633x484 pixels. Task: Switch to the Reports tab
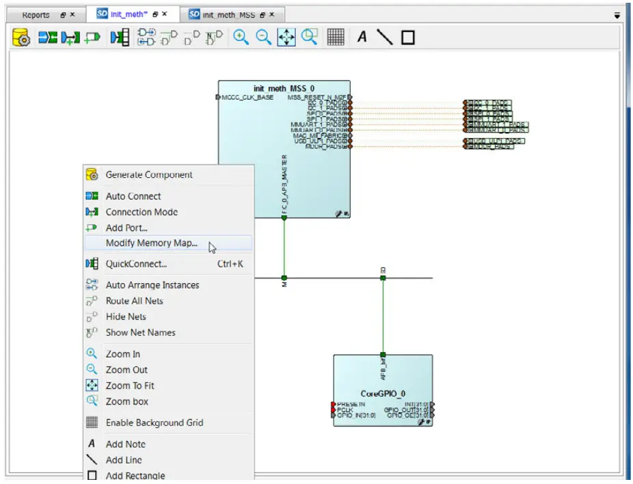(x=36, y=14)
